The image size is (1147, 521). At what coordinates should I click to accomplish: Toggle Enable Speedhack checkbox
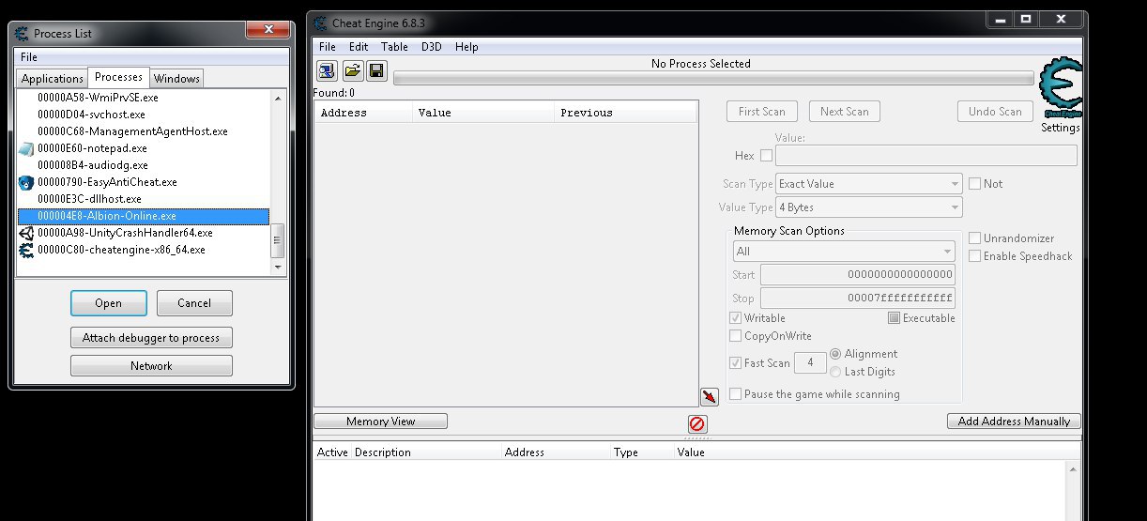[974, 256]
